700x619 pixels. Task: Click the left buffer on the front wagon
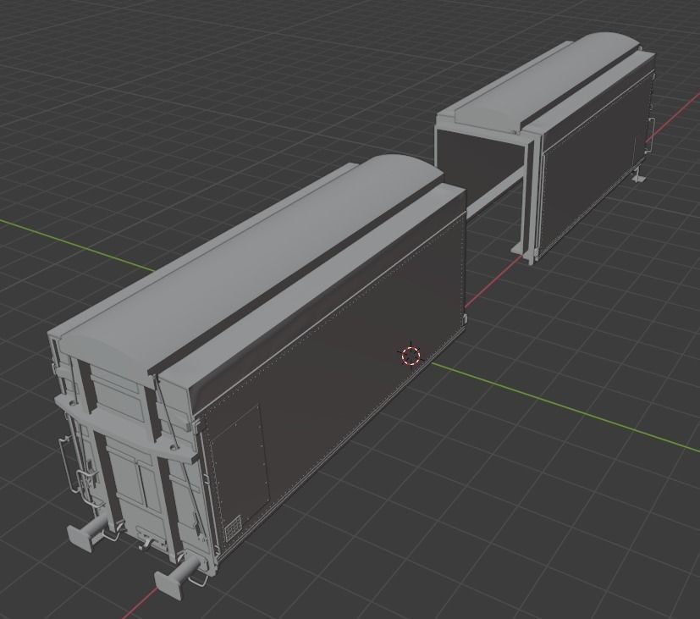click(88, 531)
